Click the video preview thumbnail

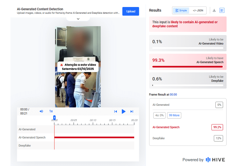point(78,67)
